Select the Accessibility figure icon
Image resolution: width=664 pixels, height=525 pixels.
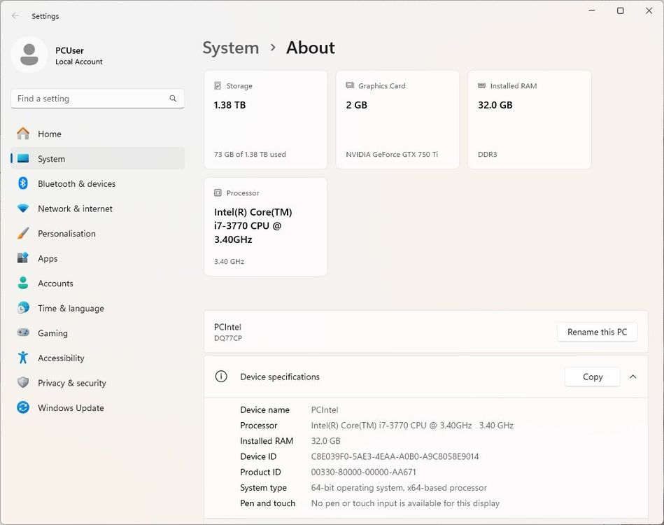click(23, 358)
